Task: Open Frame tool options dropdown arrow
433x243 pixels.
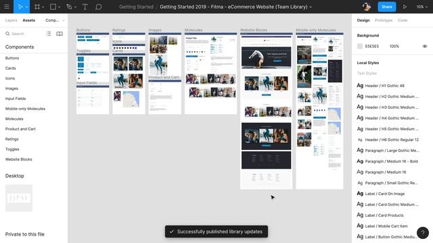Action: point(43,7)
